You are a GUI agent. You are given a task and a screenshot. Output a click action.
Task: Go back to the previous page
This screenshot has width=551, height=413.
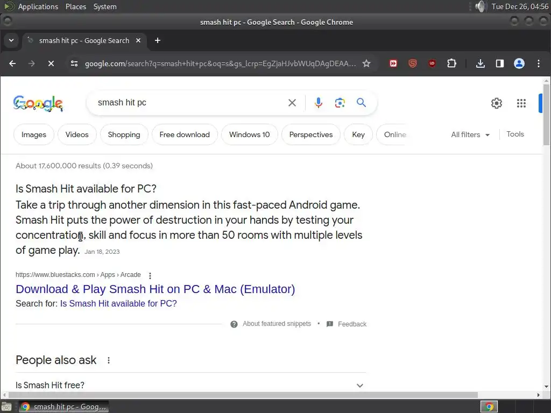pos(12,63)
